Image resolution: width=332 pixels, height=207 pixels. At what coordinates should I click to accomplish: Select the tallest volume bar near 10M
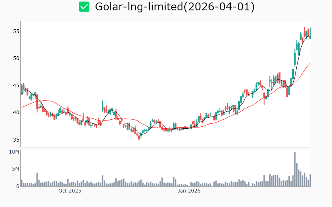coord(295,169)
